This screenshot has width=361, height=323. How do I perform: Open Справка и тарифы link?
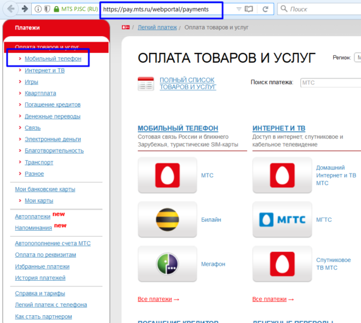point(40,293)
